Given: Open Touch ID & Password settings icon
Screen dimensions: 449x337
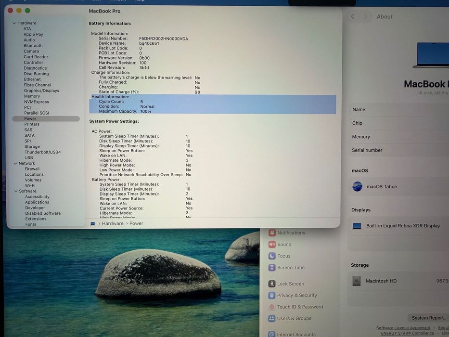Looking at the screenshot, I should tap(272, 307).
